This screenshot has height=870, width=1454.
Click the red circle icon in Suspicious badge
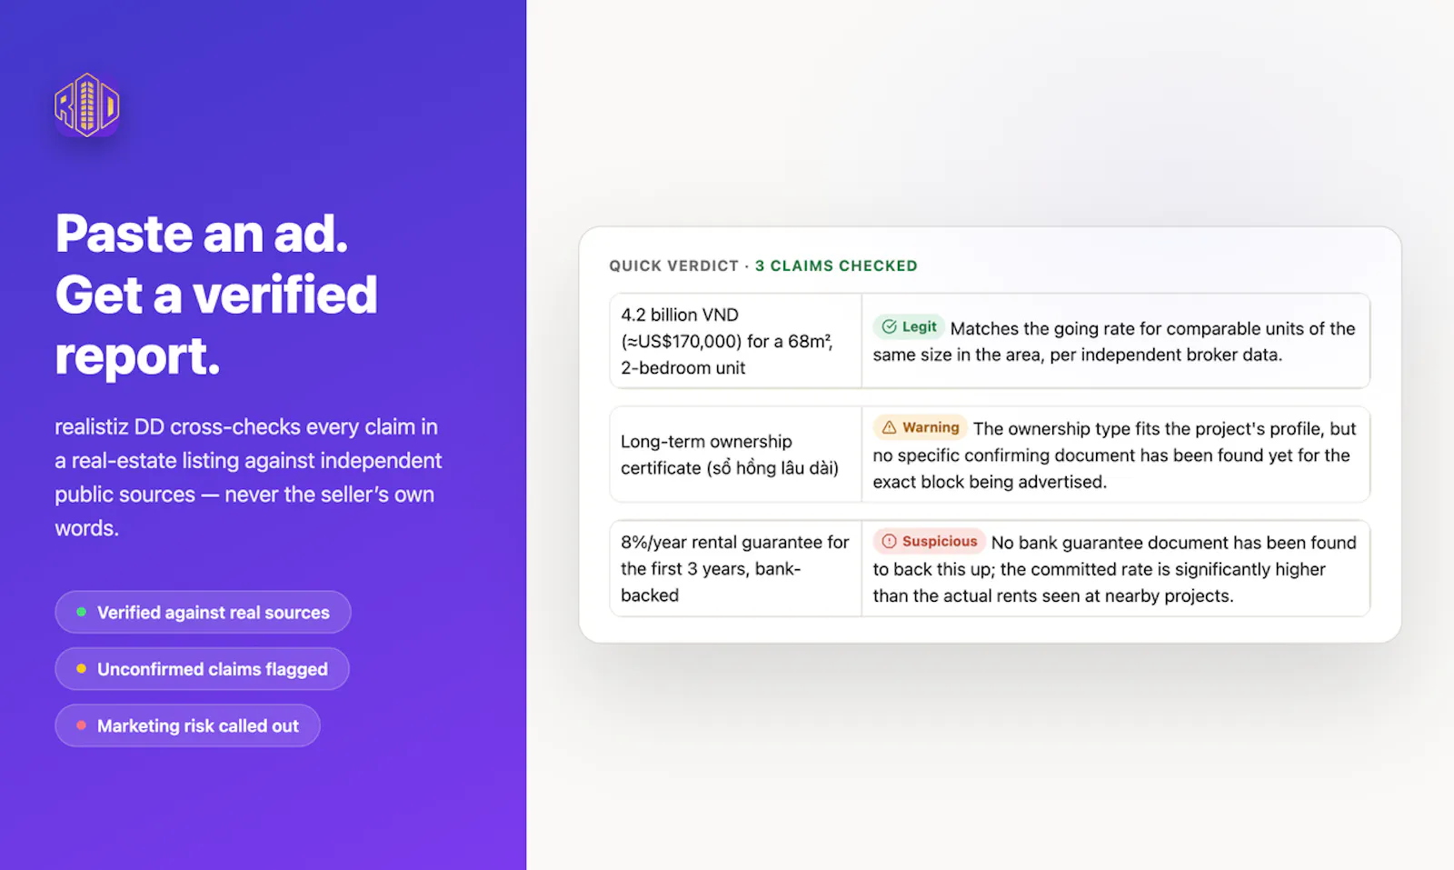pos(889,541)
